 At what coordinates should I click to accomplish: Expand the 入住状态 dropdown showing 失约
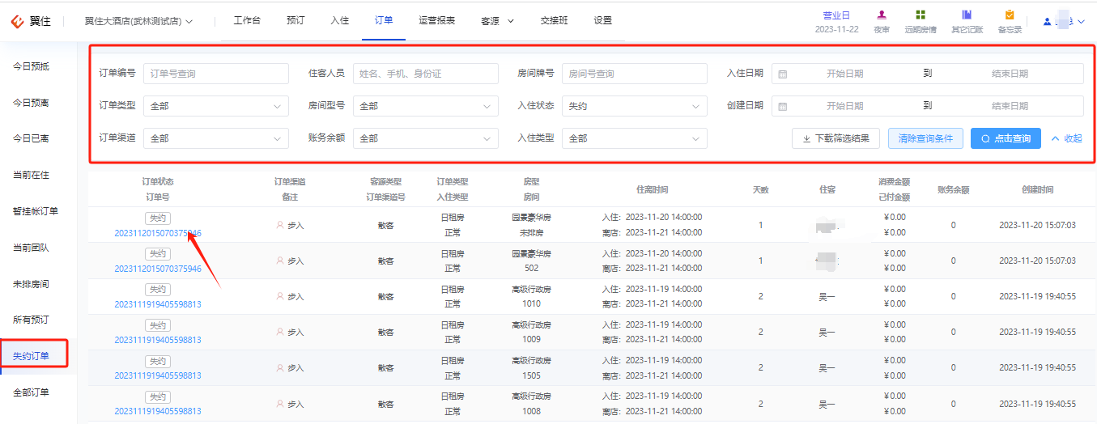click(635, 106)
